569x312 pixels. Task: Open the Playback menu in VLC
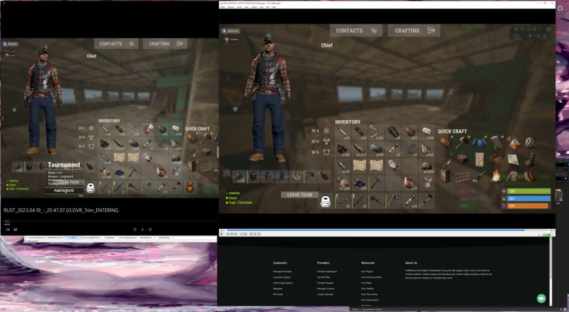pos(231,7)
